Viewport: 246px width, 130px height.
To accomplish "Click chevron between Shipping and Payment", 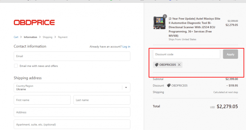I will tap(55, 37).
